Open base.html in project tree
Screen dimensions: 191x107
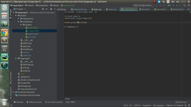point(33,28)
